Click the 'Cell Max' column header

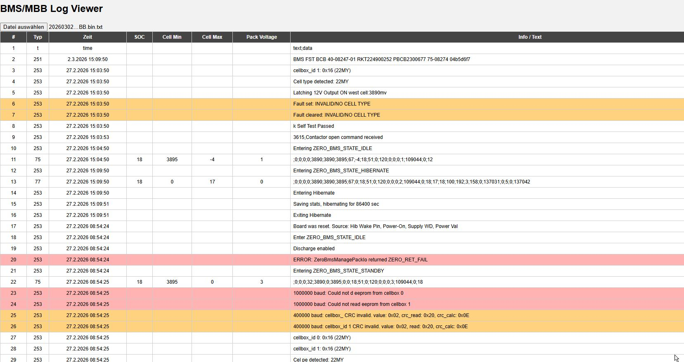(212, 37)
